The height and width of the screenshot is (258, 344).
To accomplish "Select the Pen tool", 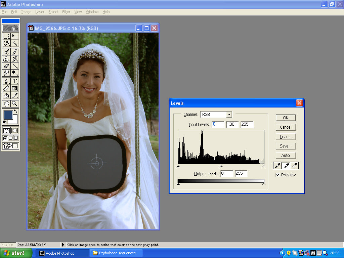I will pyautogui.click(x=6, y=81).
